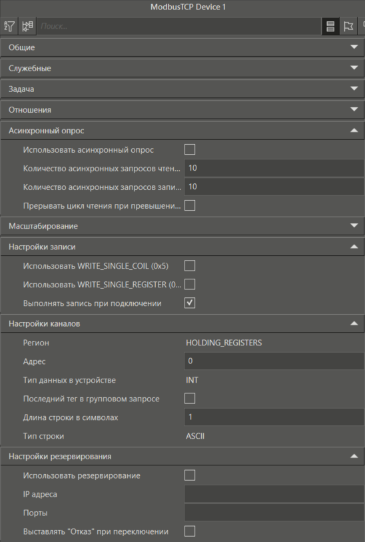The width and height of the screenshot is (365, 542).
Task: Toggle Прерывать цикл чтения при превышении checkbox
Action: pos(190,205)
